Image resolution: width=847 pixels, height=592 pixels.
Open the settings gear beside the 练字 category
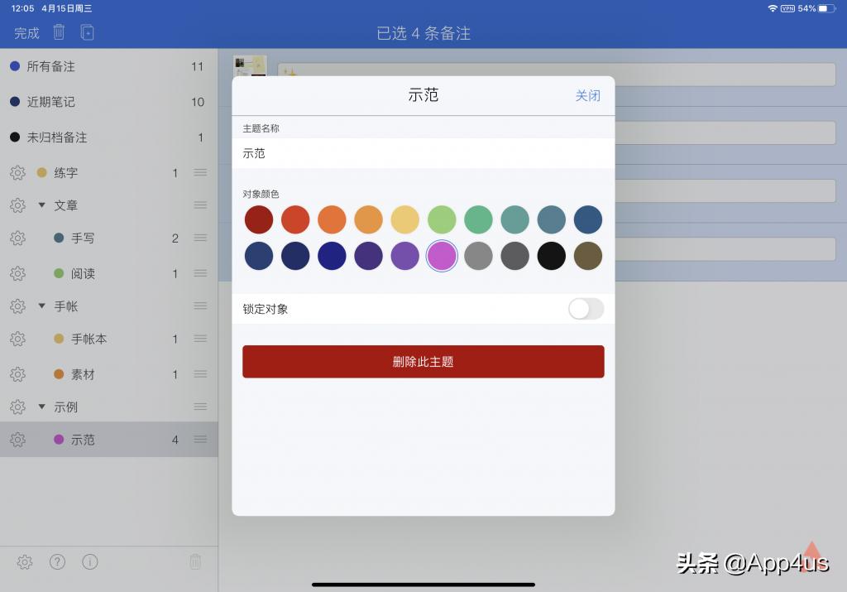pos(18,172)
